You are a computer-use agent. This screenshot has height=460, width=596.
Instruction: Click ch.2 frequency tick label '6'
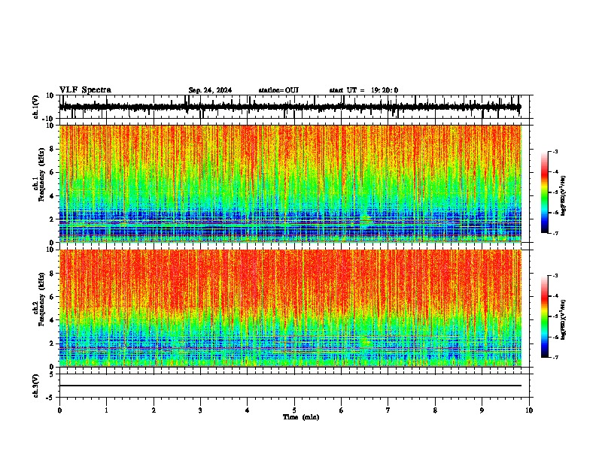point(52,297)
